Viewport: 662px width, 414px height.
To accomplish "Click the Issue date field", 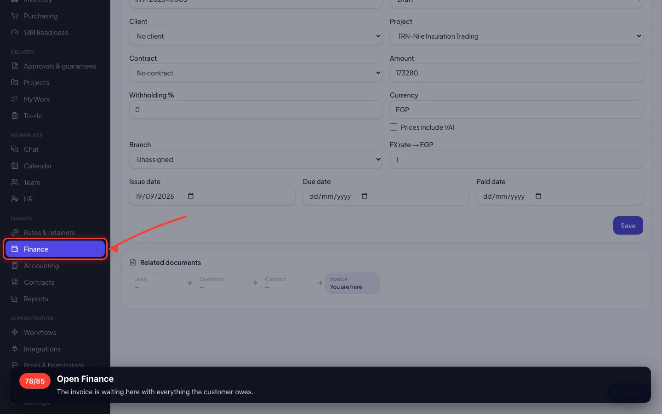I will (212, 196).
